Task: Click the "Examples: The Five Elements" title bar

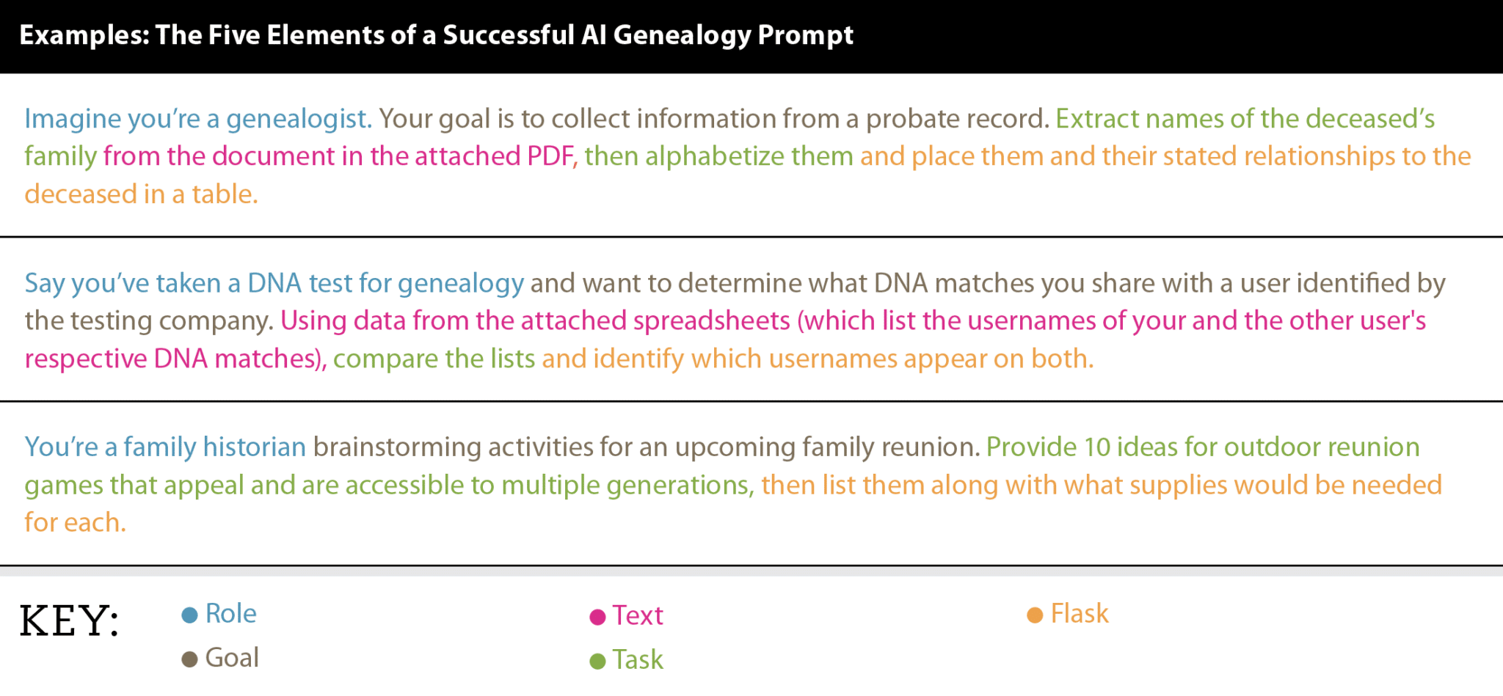Action: click(436, 35)
